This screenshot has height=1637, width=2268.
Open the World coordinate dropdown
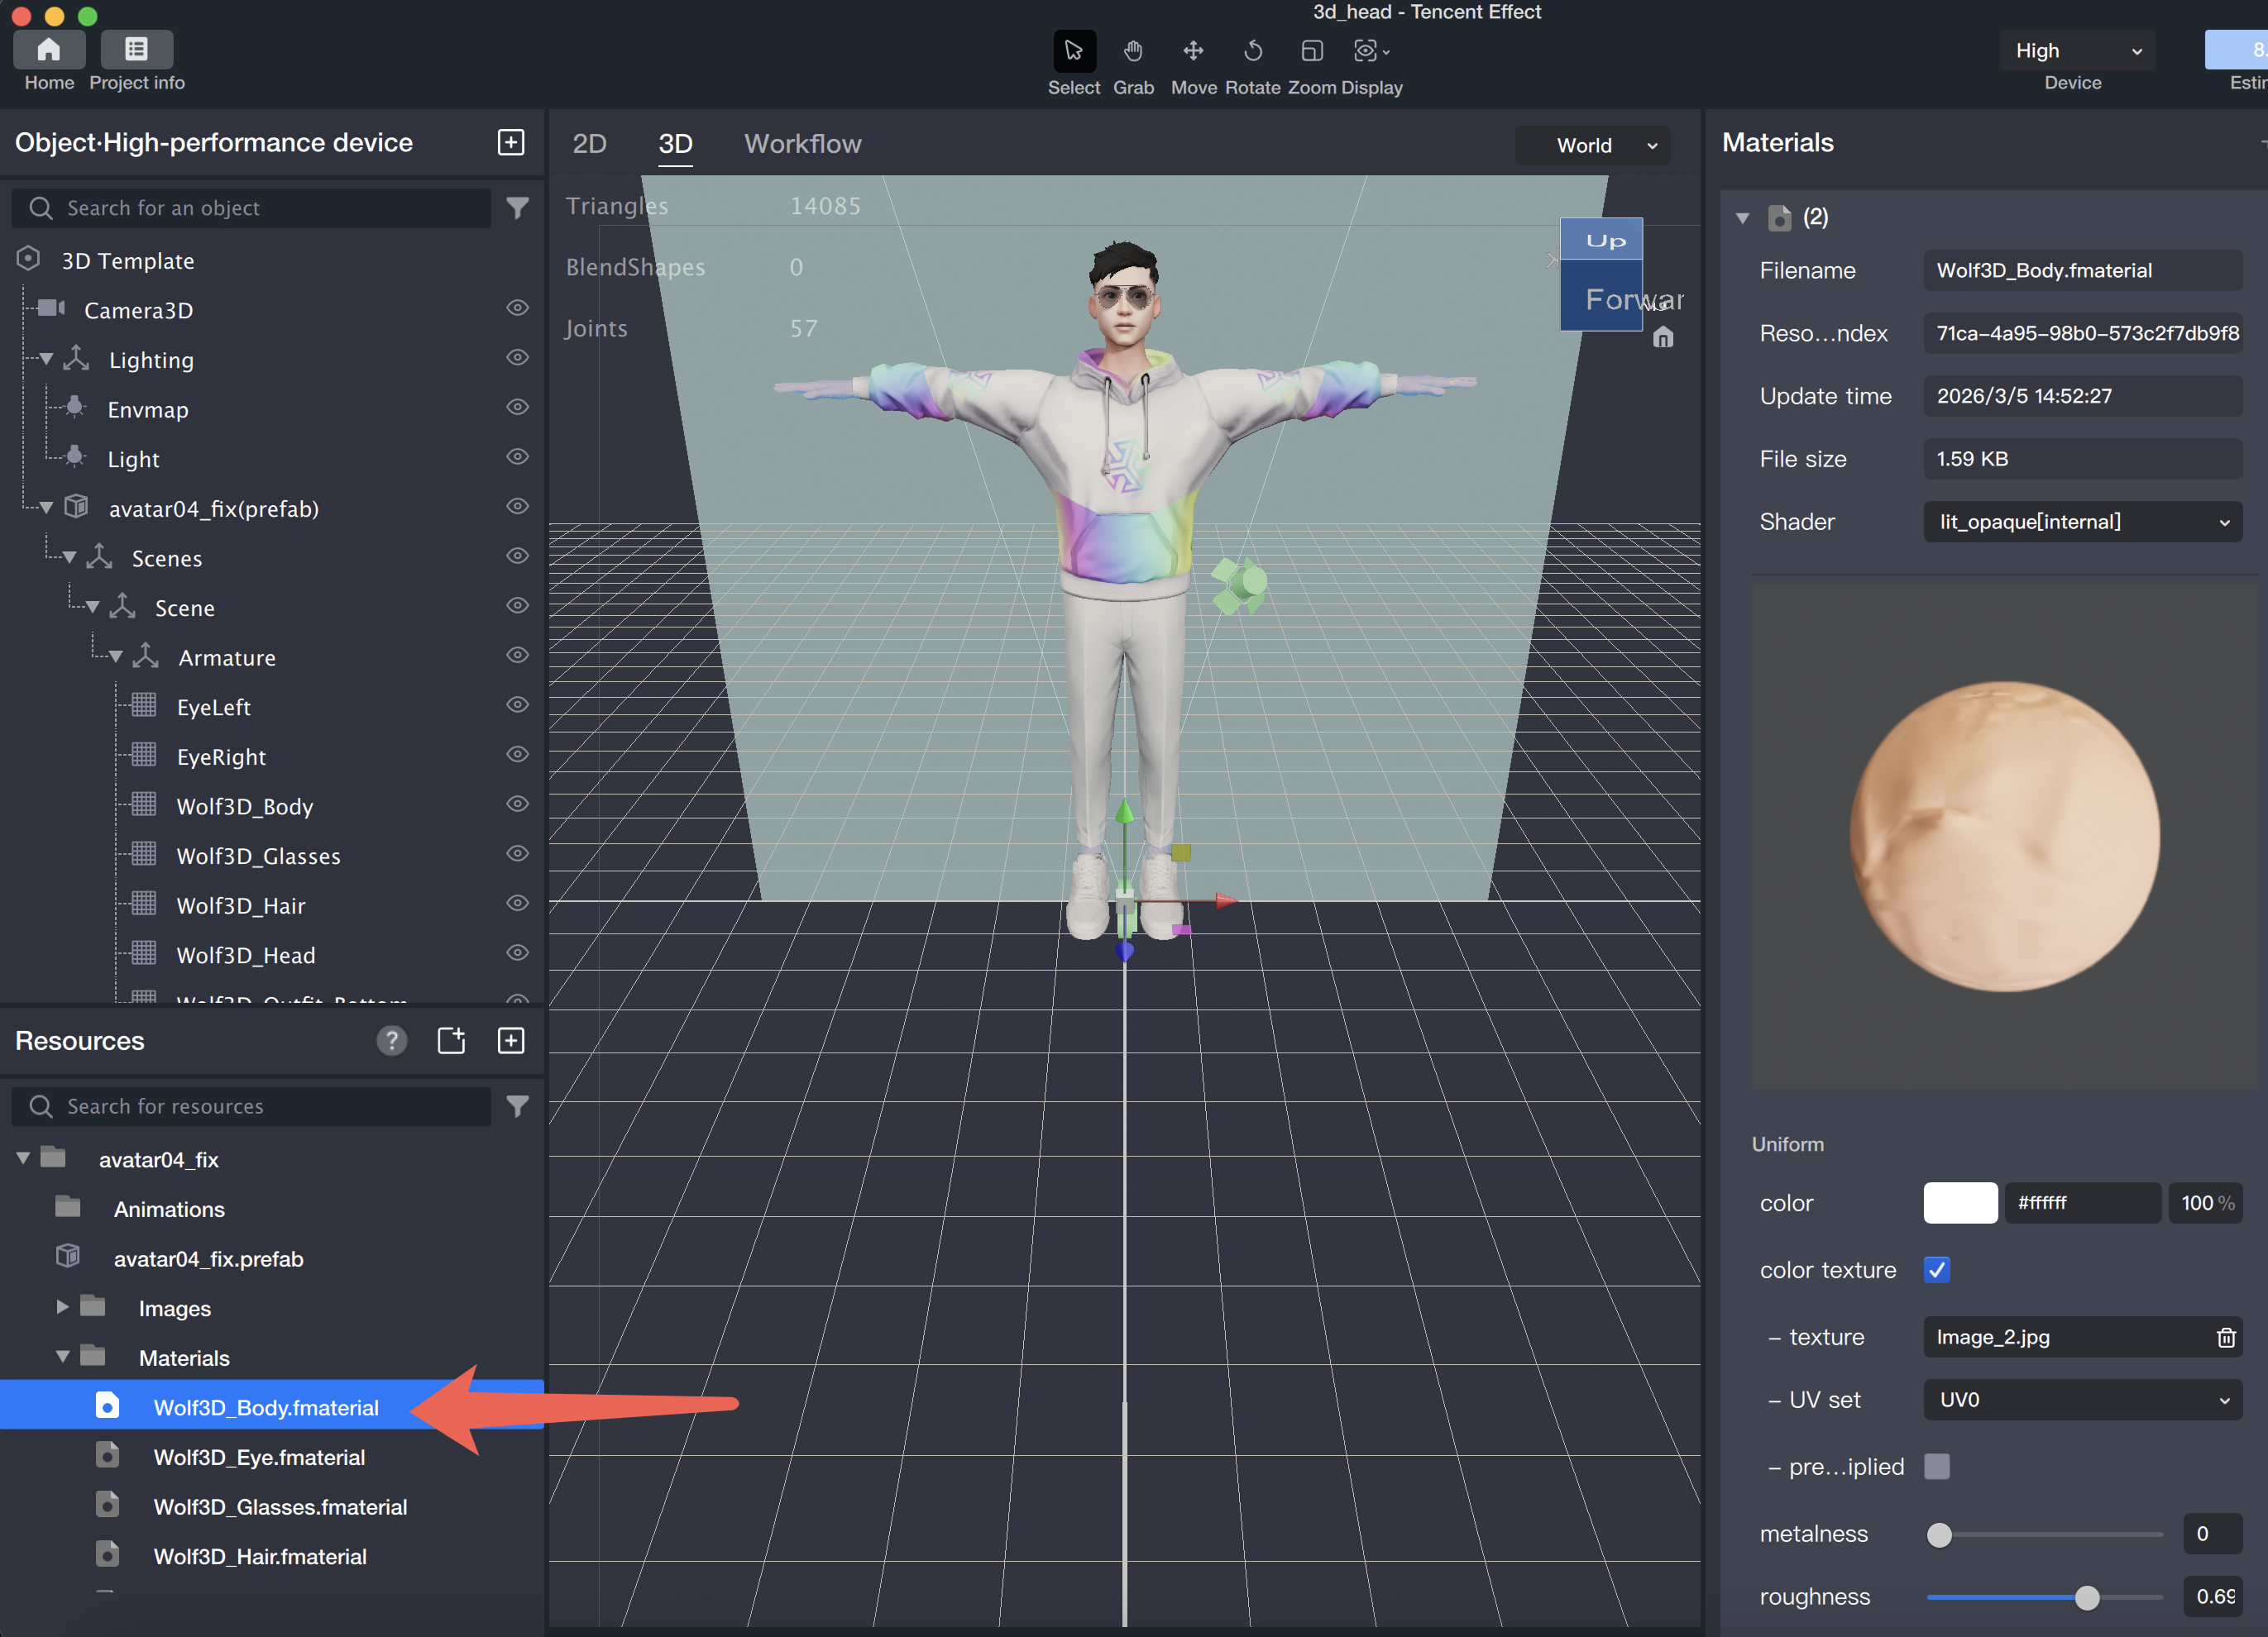tap(1593, 146)
